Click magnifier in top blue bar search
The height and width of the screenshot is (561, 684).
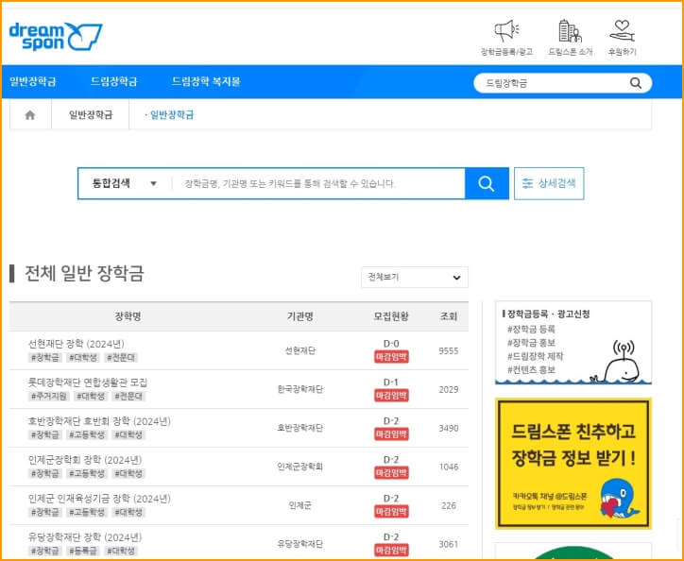click(636, 83)
